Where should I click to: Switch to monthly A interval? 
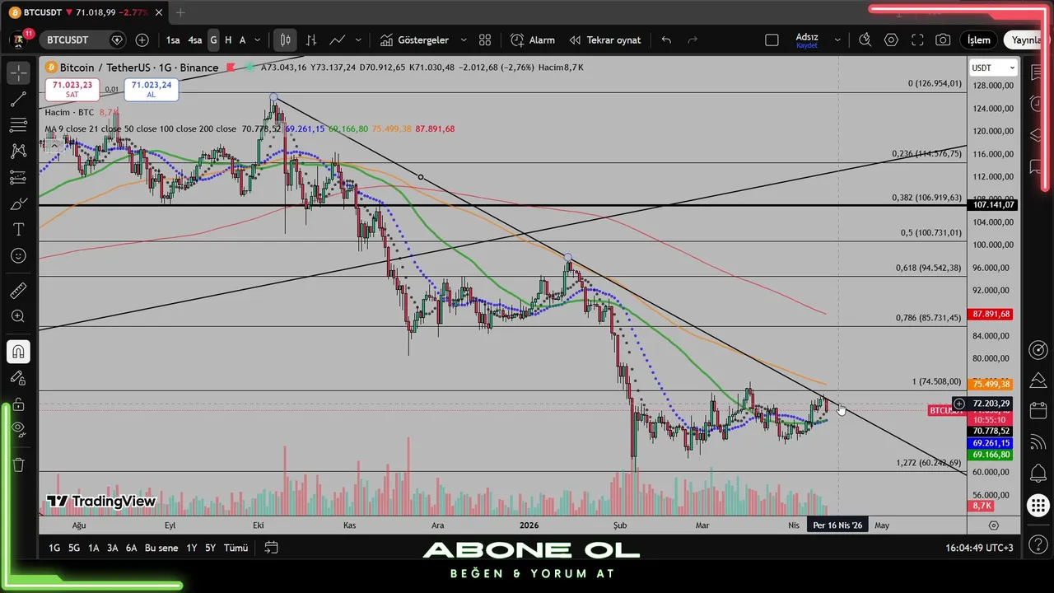(242, 40)
